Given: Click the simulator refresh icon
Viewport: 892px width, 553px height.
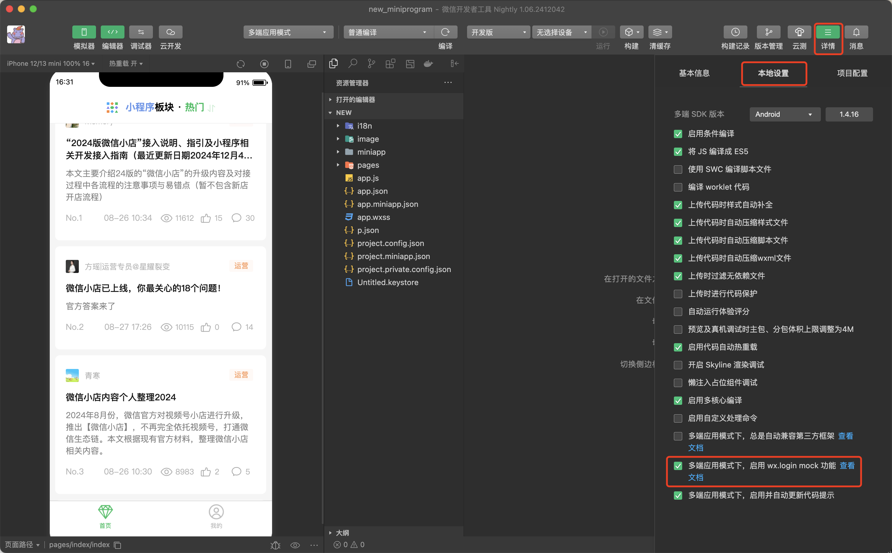Looking at the screenshot, I should pyautogui.click(x=240, y=64).
